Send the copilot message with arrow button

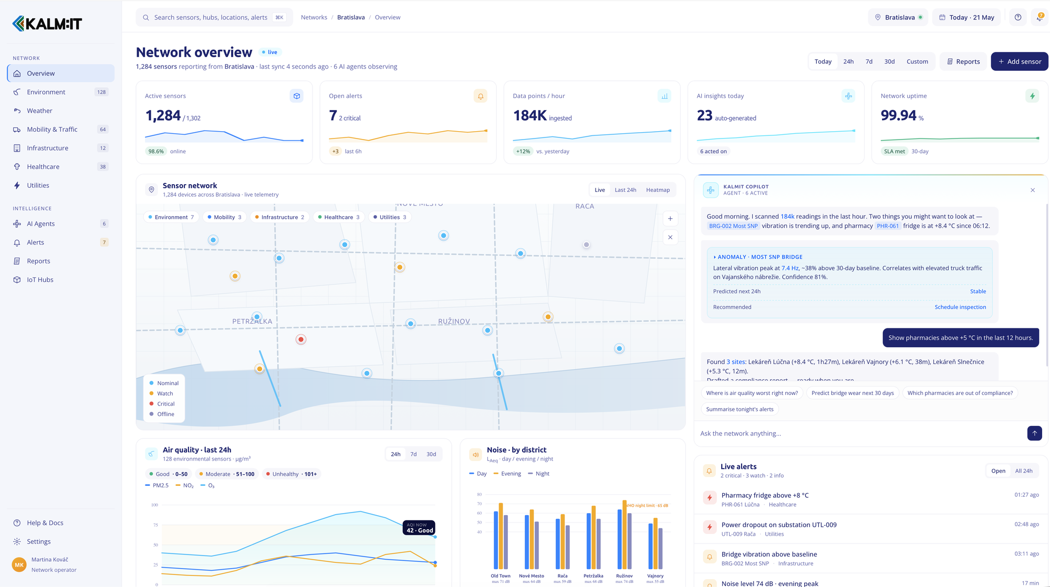[1034, 433]
